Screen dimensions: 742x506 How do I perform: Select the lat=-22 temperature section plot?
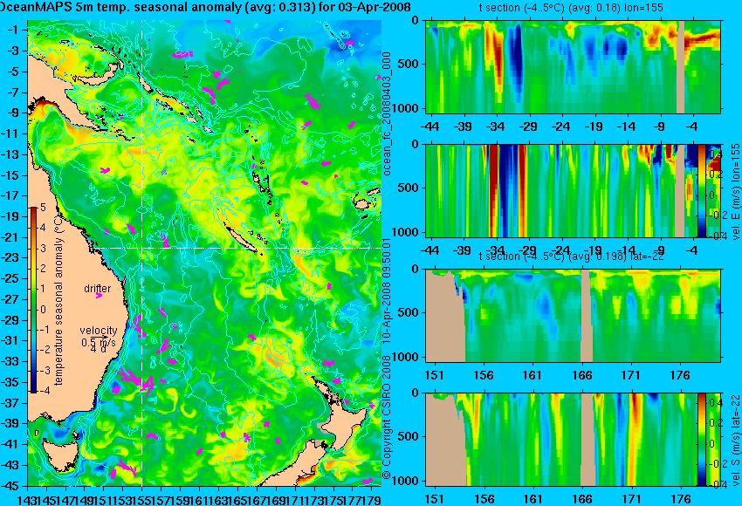[x=573, y=316]
